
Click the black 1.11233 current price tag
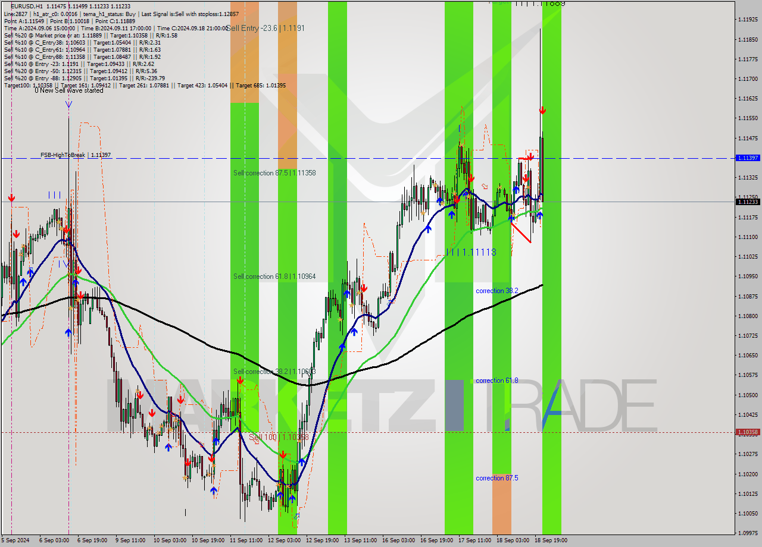748,202
